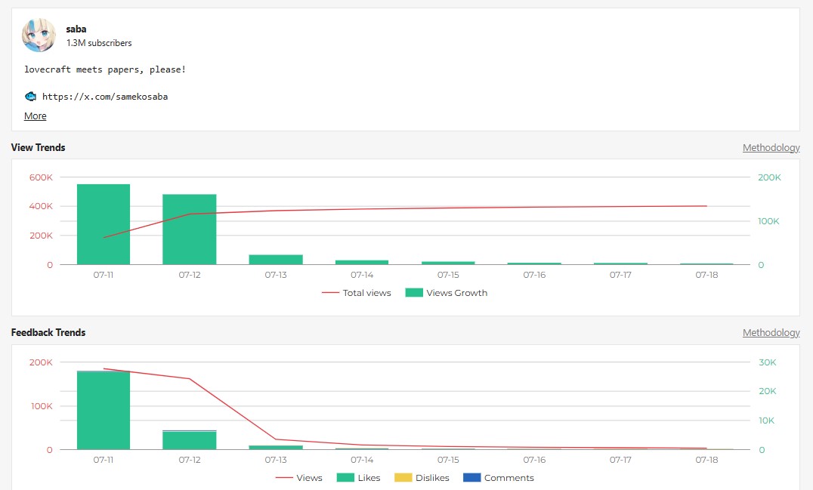The width and height of the screenshot is (813, 490).
Task: Open Methodology link for View Trends
Action: [x=771, y=148]
